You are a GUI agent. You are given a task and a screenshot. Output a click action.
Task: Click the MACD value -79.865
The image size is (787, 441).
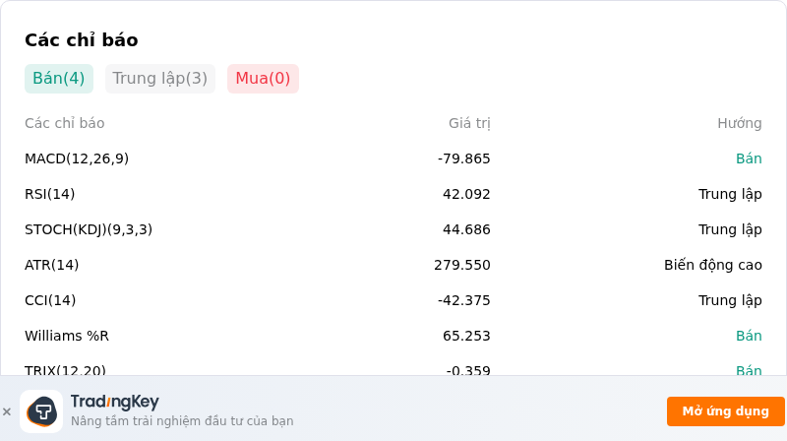pos(463,158)
